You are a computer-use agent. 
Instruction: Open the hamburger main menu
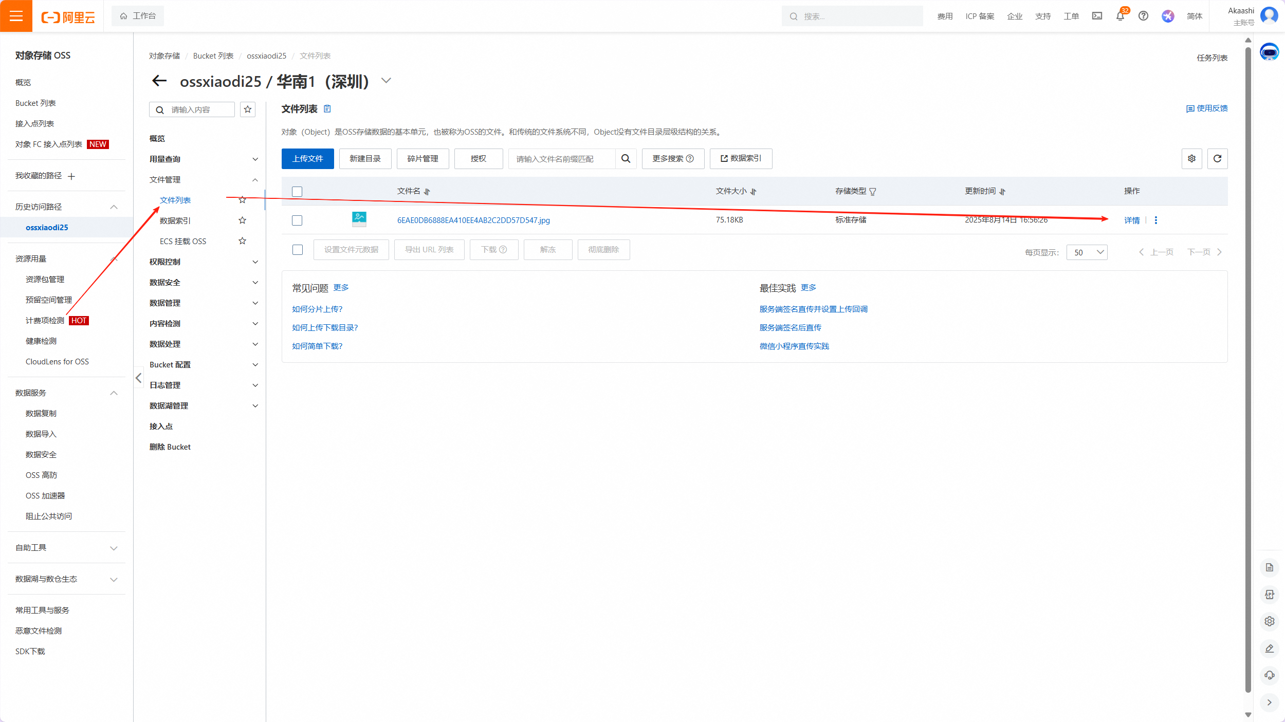point(16,16)
